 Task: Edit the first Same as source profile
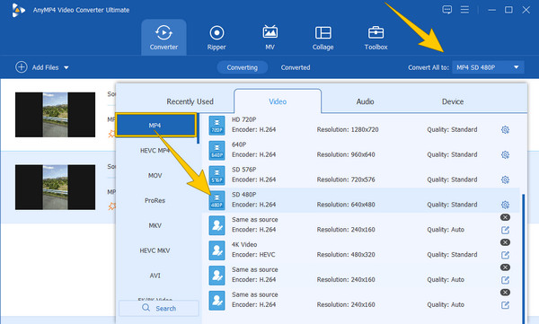click(x=505, y=230)
